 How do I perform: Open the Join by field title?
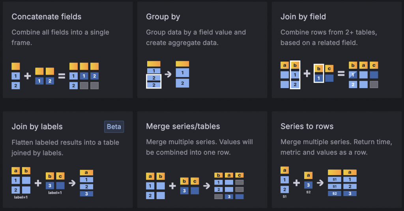(x=303, y=17)
